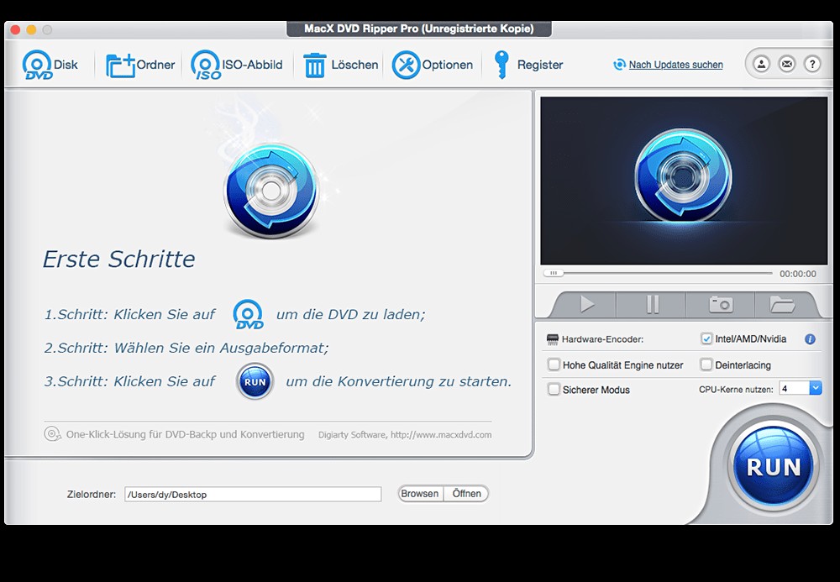Click the window title MacX DVD Ripper Pro
Viewport: 840px width, 582px height.
click(x=419, y=29)
